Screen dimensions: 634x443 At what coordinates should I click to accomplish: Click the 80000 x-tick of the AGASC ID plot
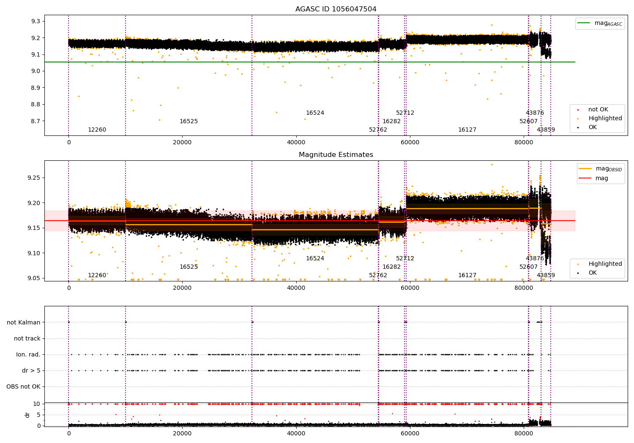[523, 143]
